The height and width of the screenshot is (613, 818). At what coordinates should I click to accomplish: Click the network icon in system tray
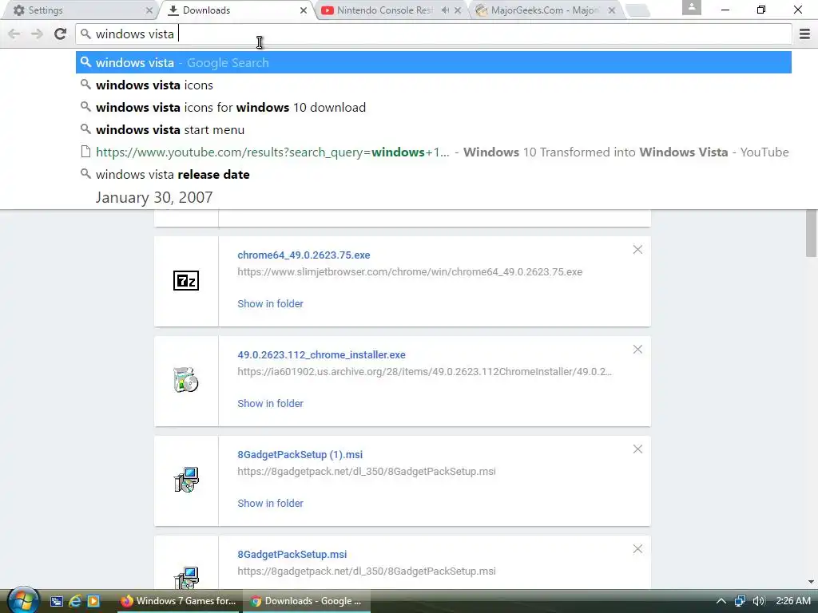(740, 601)
